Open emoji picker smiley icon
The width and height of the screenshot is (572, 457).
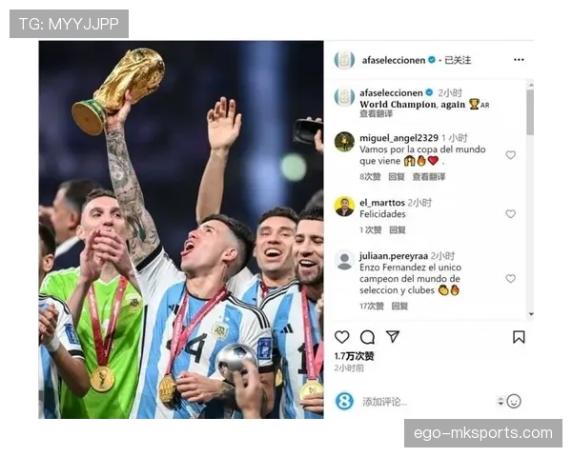pos(514,402)
